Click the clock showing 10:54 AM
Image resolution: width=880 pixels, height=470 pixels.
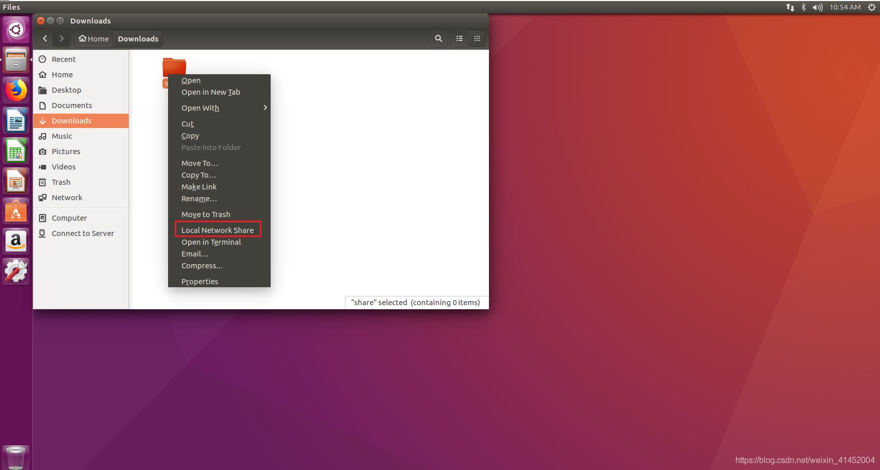coord(845,7)
